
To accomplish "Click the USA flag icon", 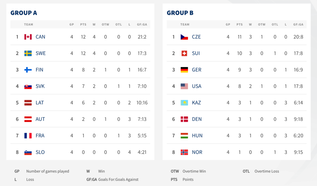I will click(184, 86).
